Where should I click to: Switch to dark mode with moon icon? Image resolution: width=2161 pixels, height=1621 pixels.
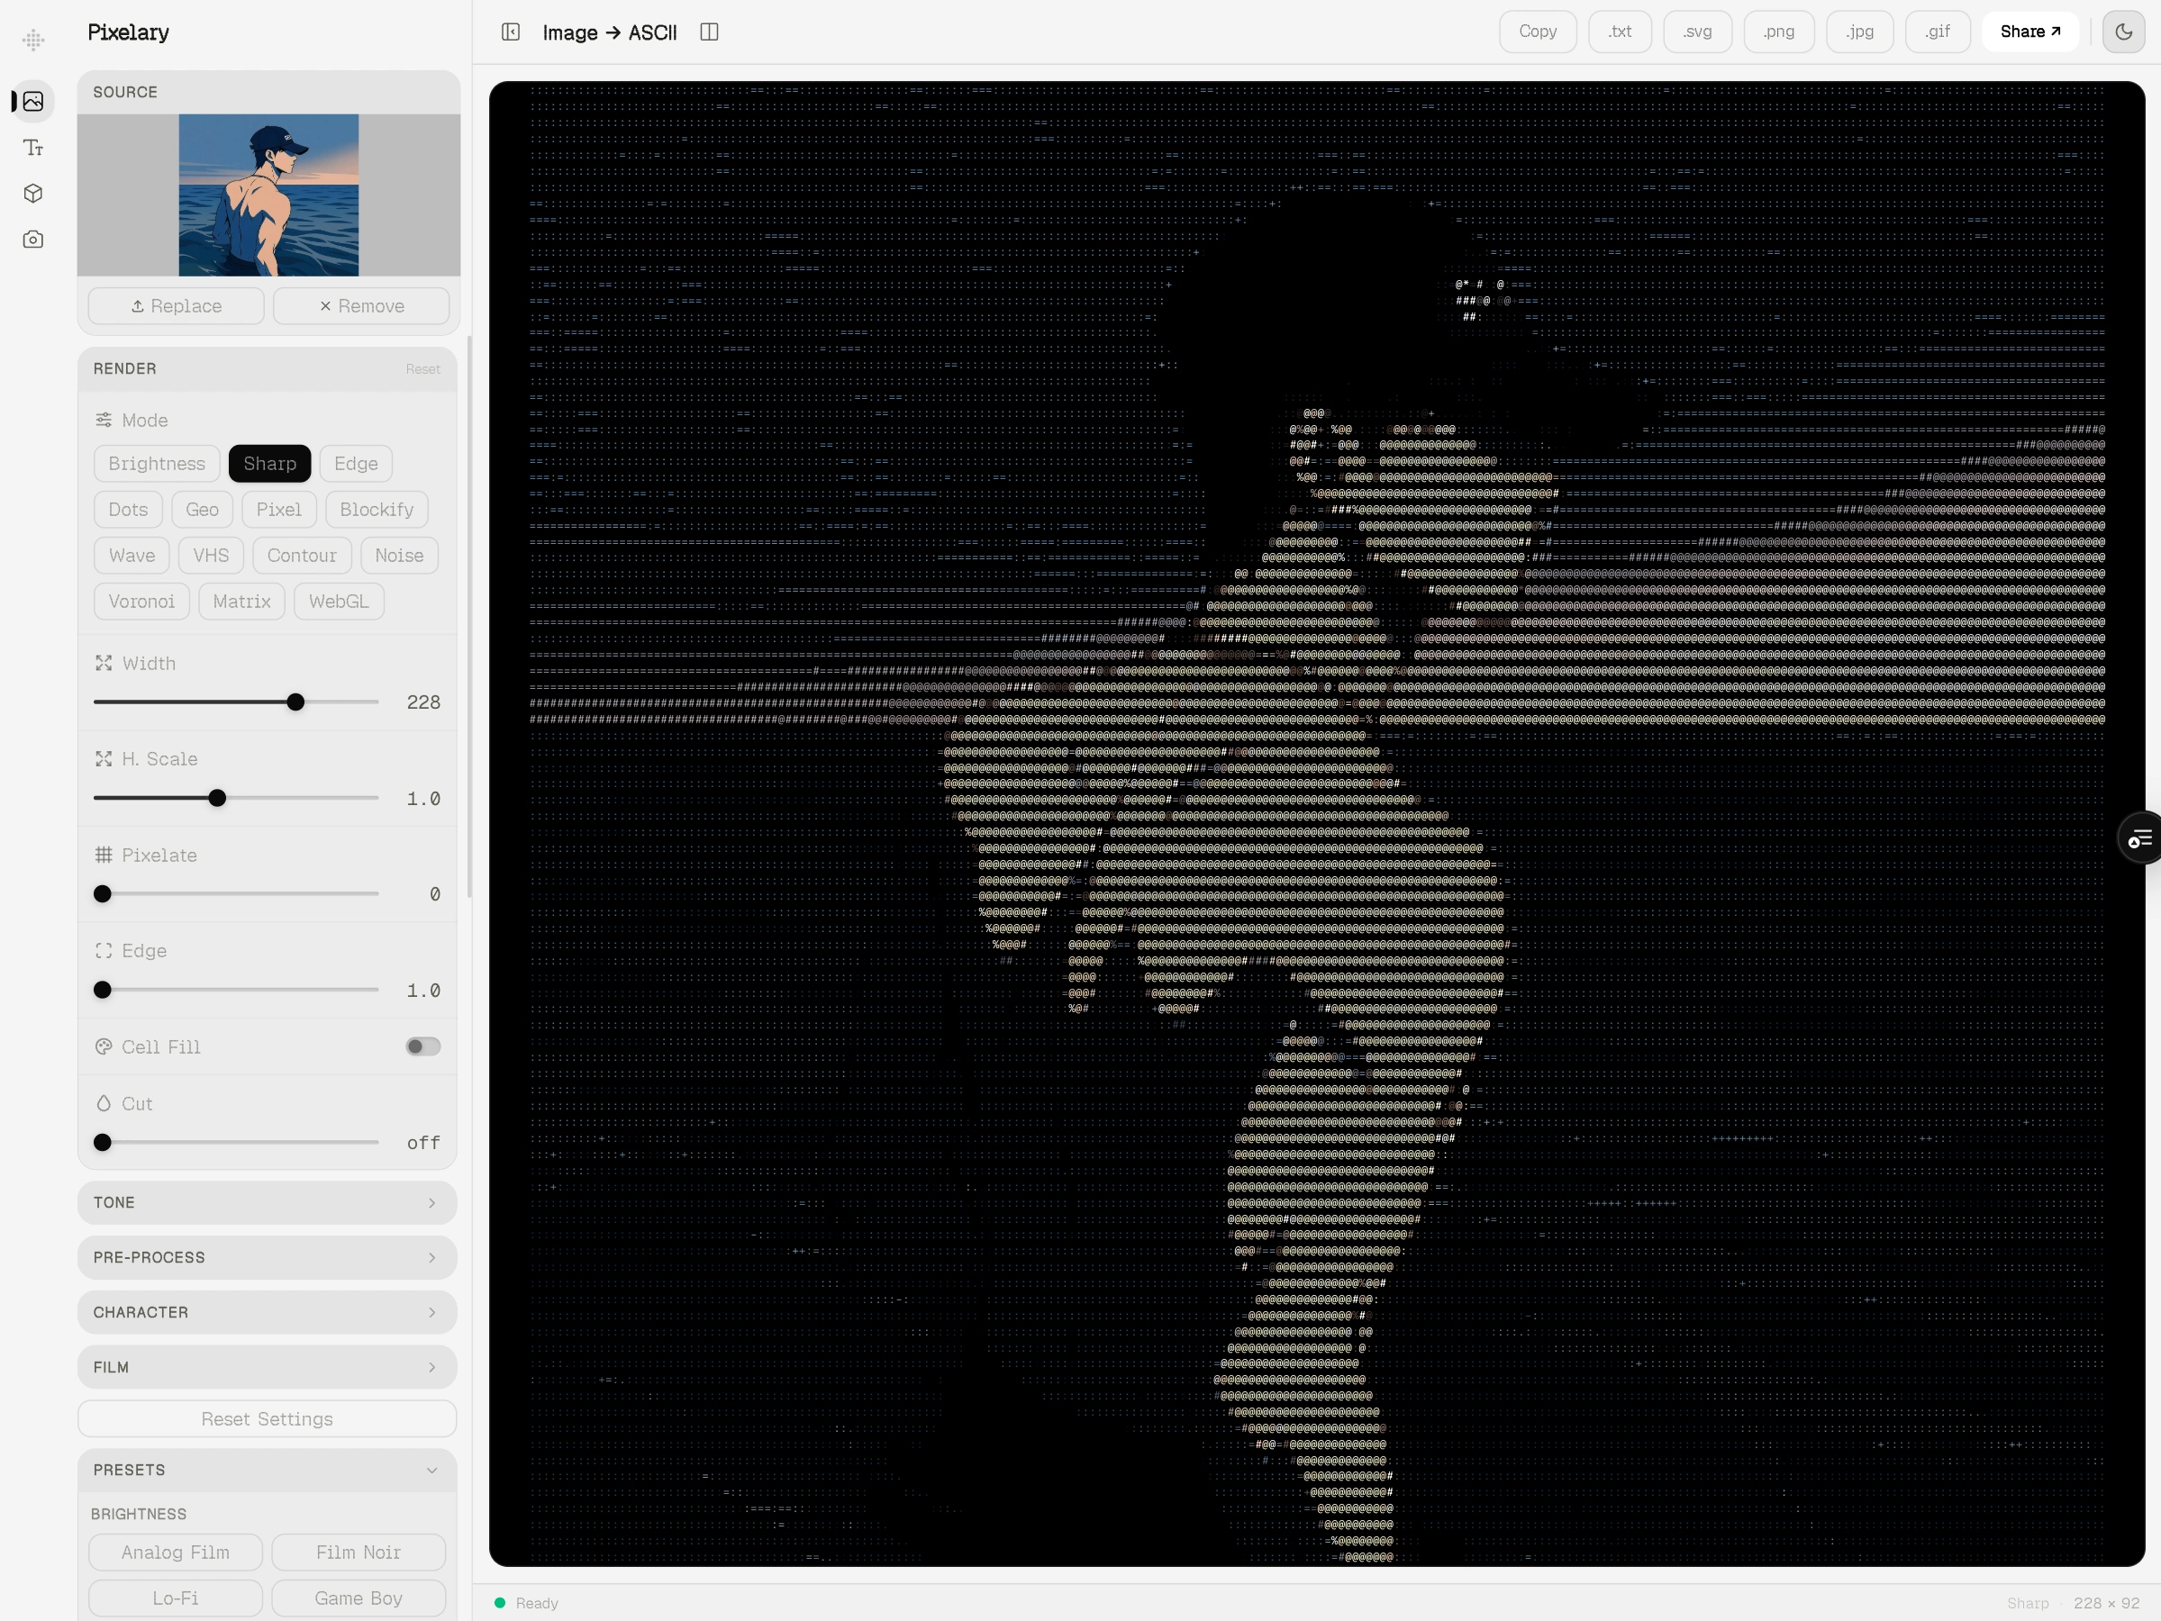tap(2124, 32)
